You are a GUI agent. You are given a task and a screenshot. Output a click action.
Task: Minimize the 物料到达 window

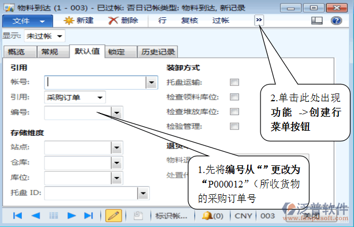pyautogui.click(x=291, y=8)
